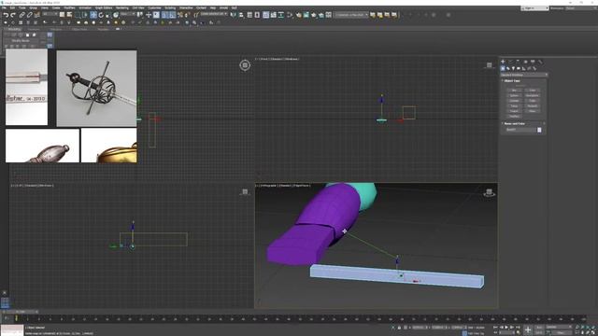Open the Material Editor icon
Viewport: 598px width, 336px height.
291,15
